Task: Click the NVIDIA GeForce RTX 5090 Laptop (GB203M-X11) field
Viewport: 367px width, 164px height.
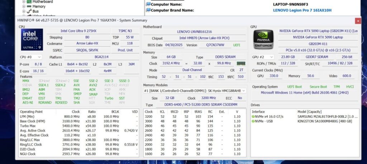Action: (318, 31)
